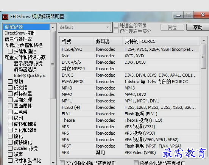
Task: Open 图标,对话框和路径 page
Action: click(x=23, y=45)
